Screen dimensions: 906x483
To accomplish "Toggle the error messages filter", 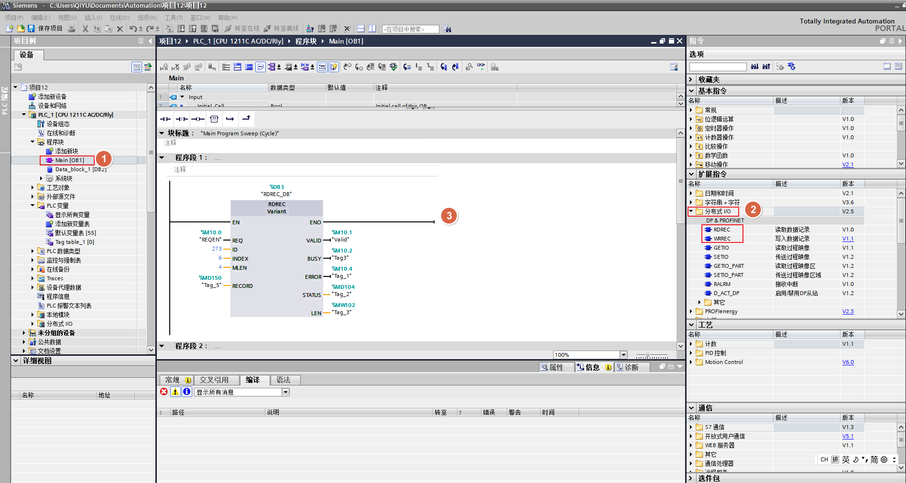I will click(164, 392).
